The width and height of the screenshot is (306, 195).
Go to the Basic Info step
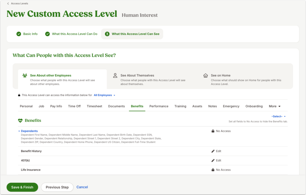(x=27, y=34)
